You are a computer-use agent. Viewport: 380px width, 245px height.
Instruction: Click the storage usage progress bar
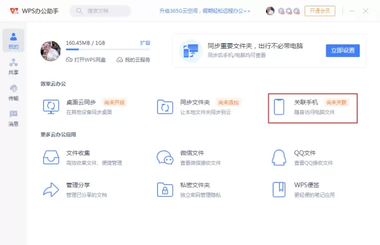(x=108, y=49)
